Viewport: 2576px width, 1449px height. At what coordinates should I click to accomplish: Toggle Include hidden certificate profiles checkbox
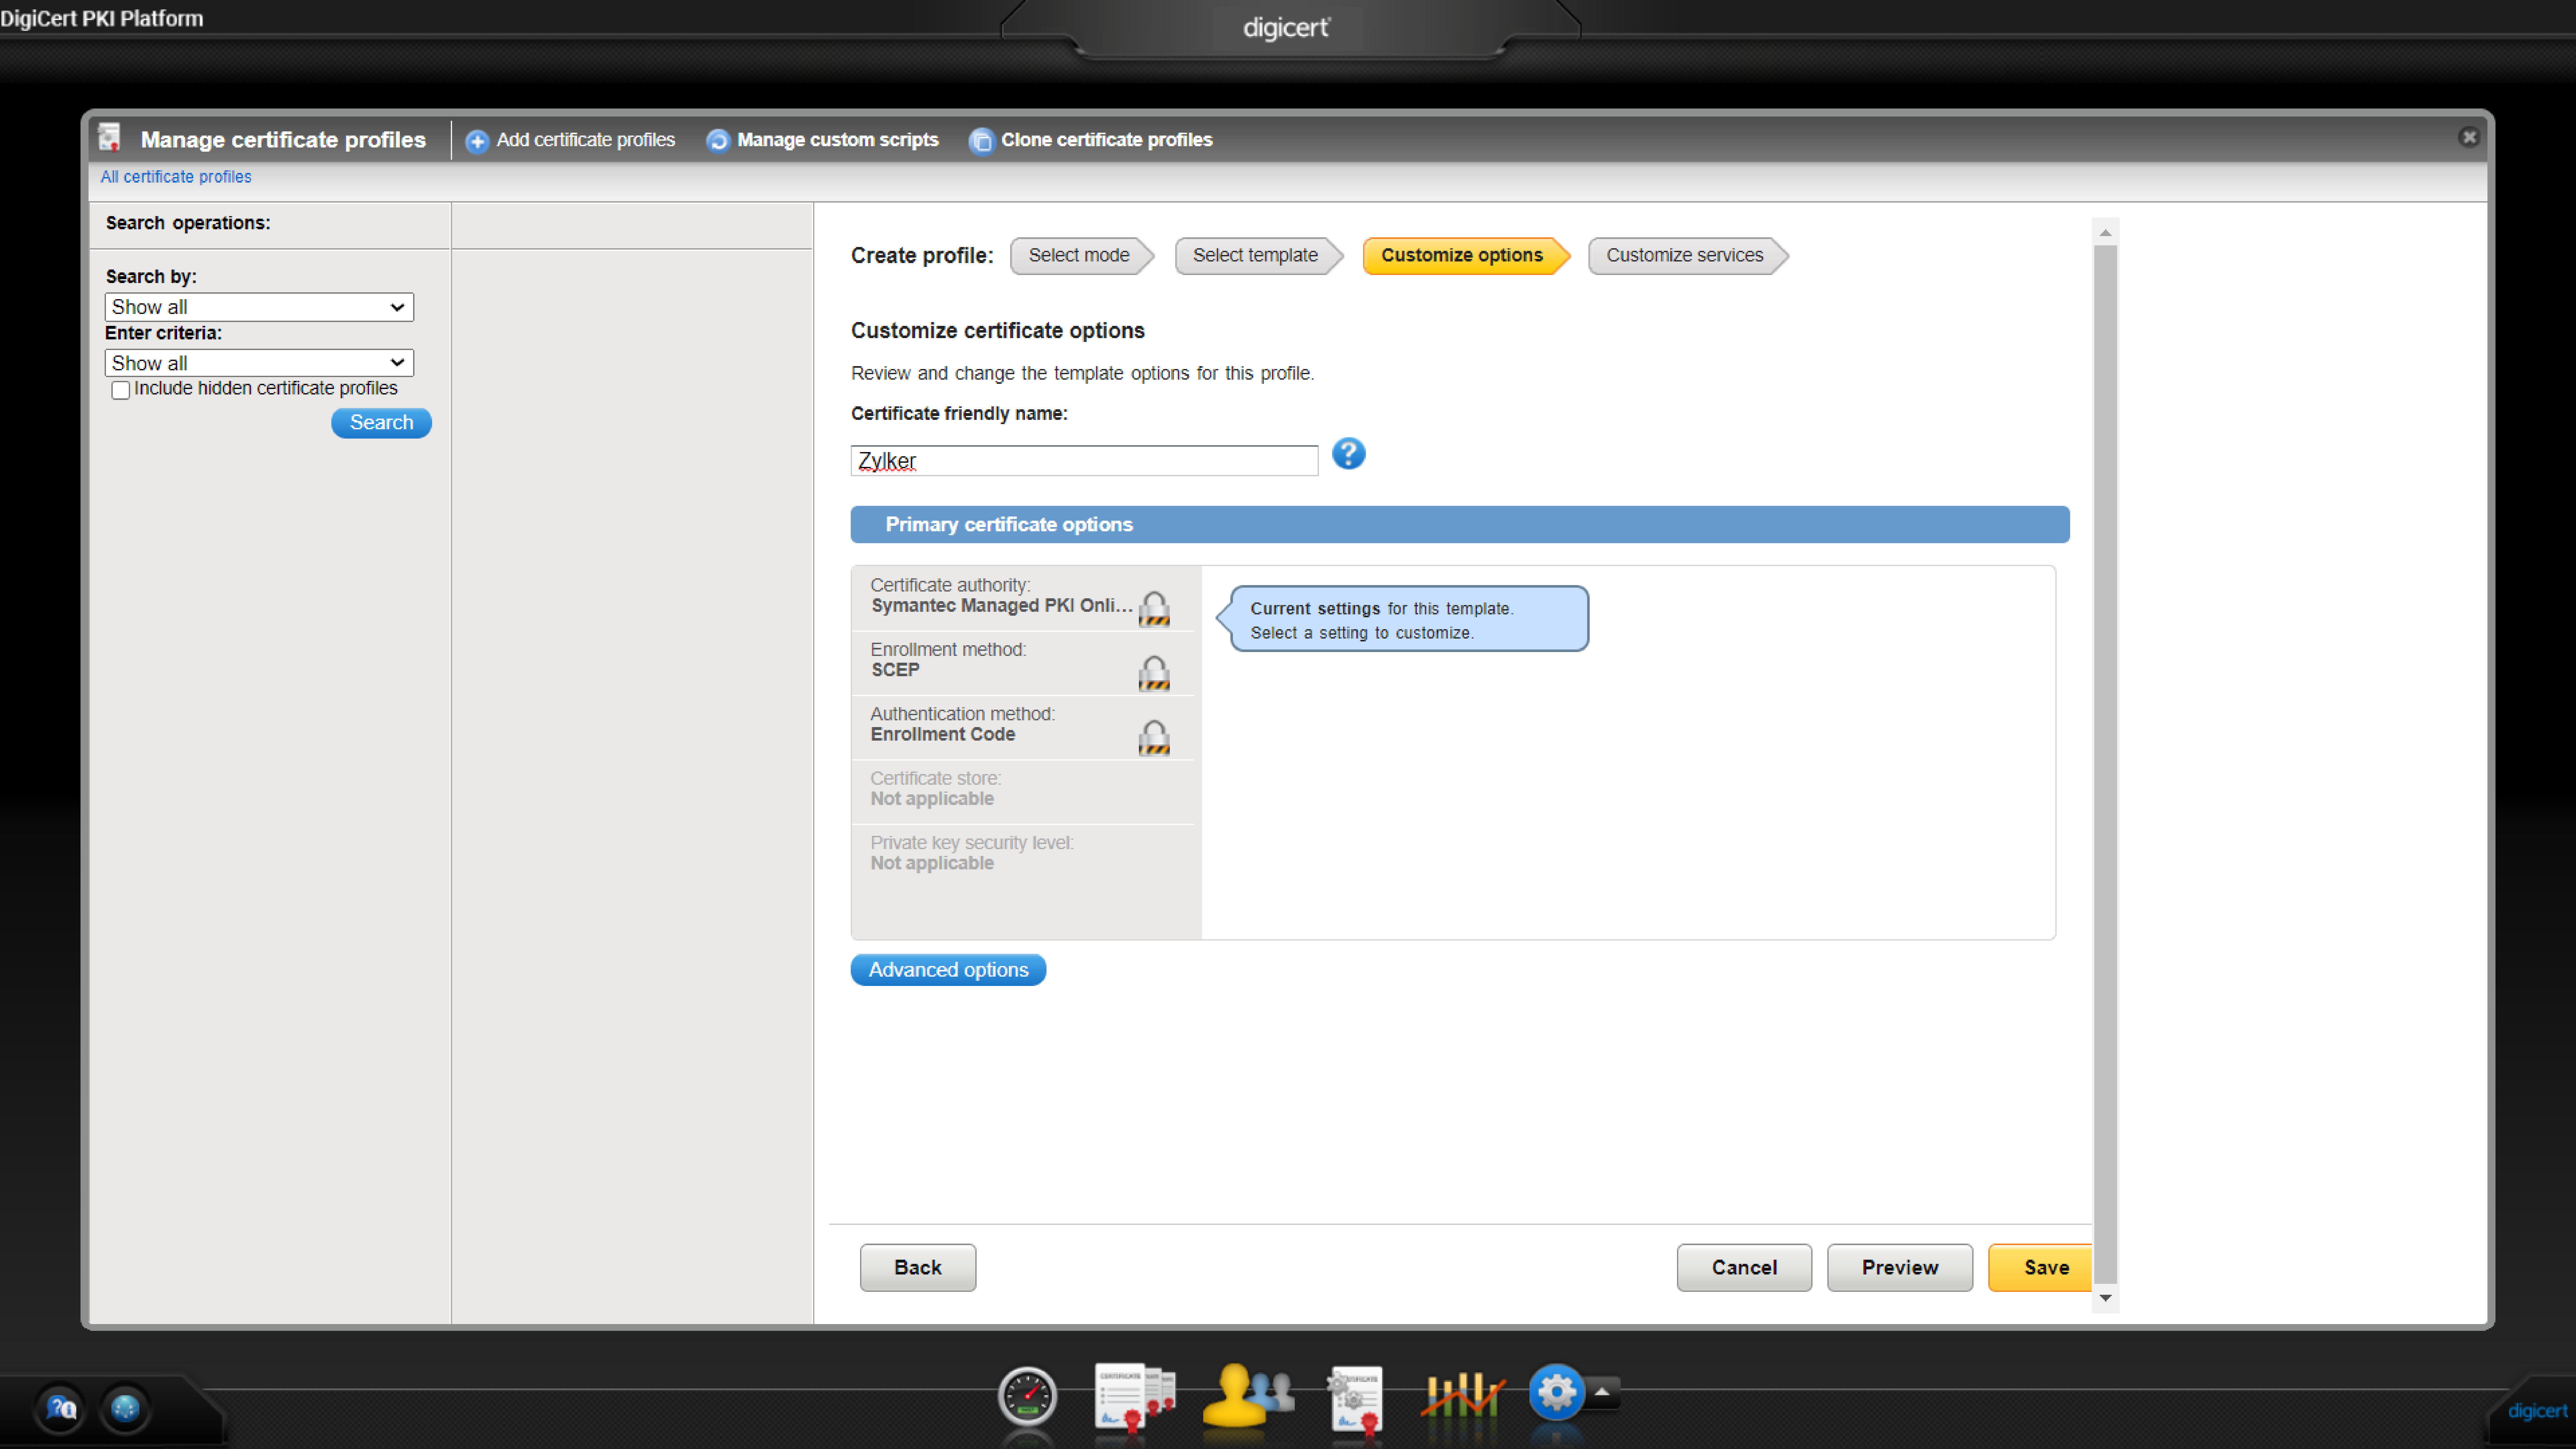pyautogui.click(x=121, y=390)
